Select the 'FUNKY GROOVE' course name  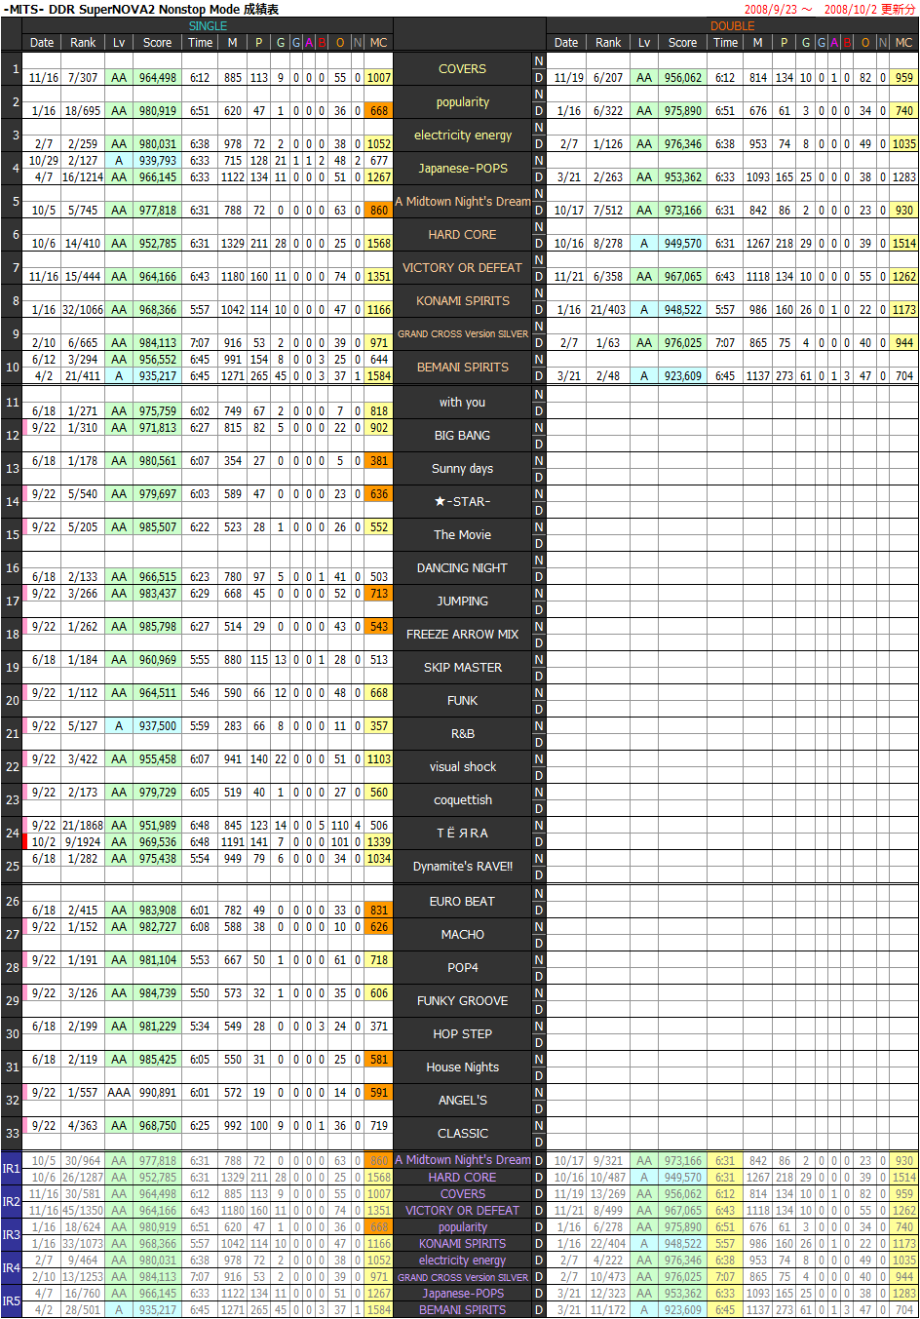pyautogui.click(x=462, y=1001)
